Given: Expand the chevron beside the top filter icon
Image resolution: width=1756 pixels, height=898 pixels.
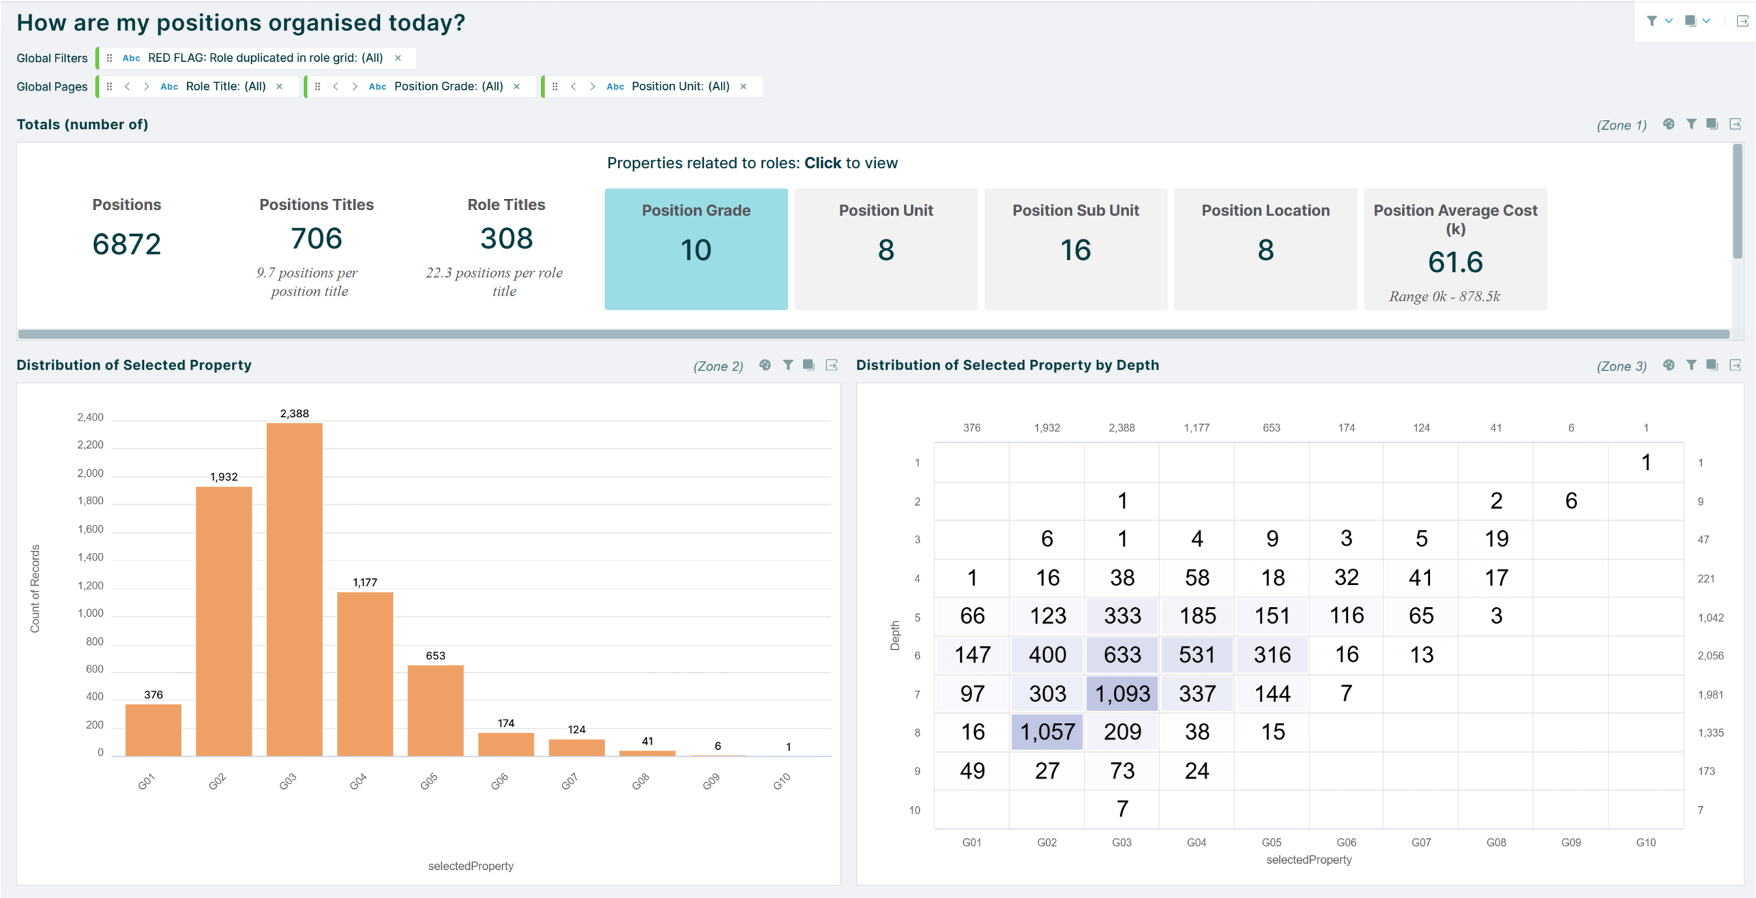Looking at the screenshot, I should pyautogui.click(x=1668, y=21).
